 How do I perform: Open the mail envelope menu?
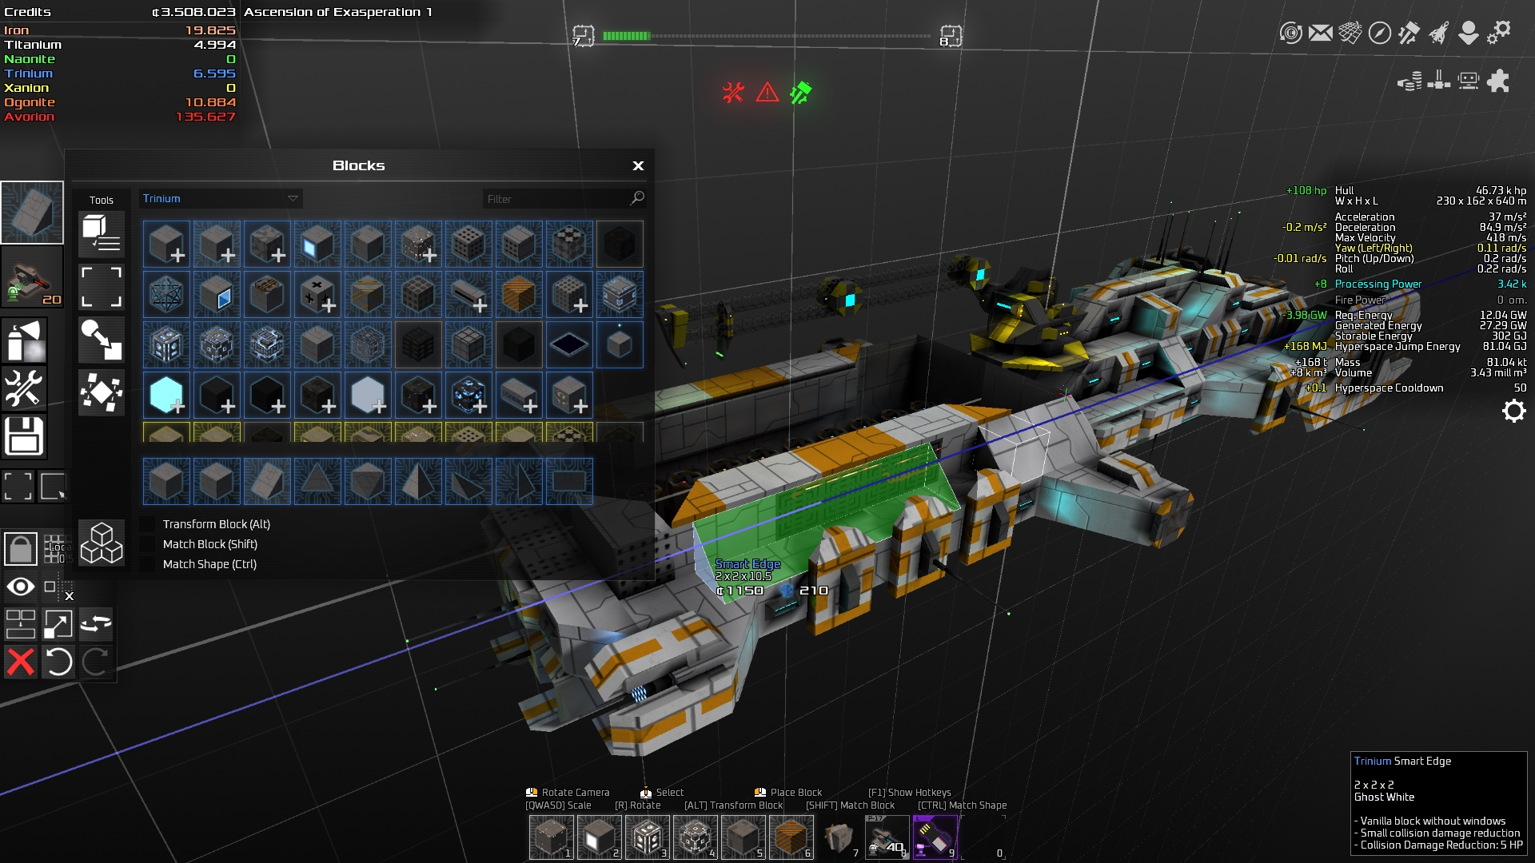[x=1321, y=33]
